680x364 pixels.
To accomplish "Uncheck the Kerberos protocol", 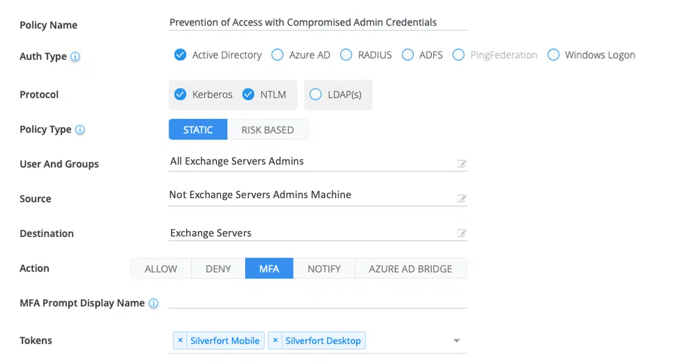I will (180, 95).
